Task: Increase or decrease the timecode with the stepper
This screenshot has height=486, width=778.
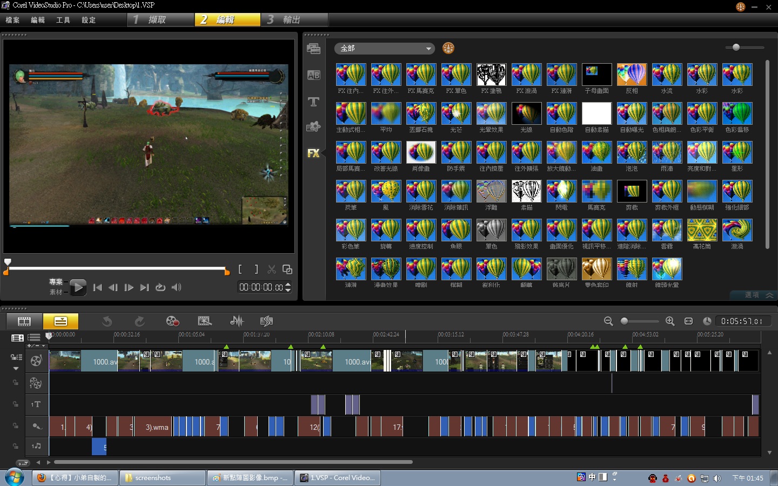Action: [288, 287]
